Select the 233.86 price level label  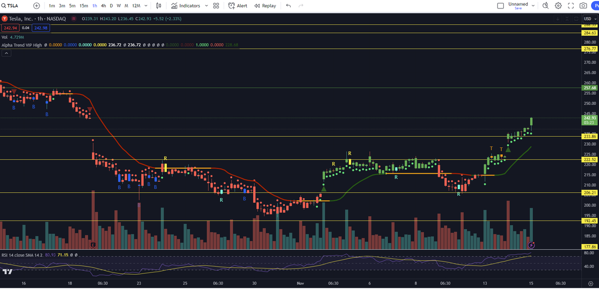590,136
